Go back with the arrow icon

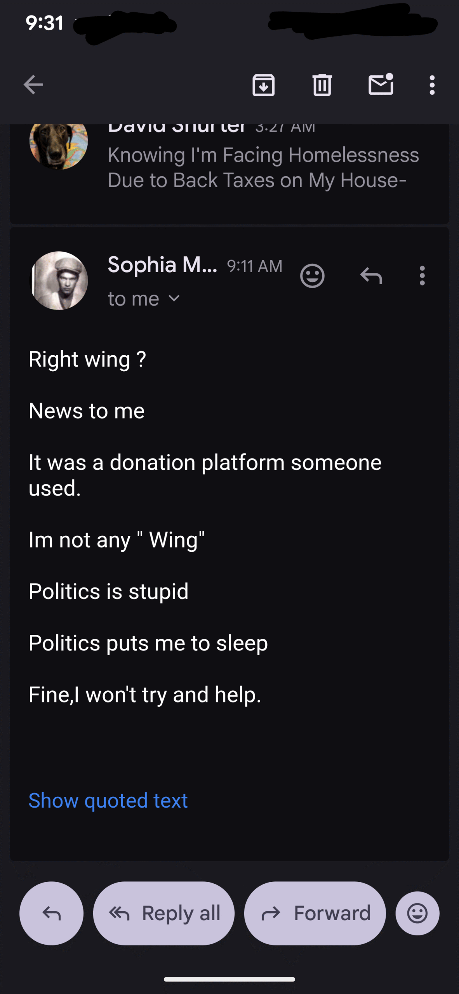(x=33, y=85)
